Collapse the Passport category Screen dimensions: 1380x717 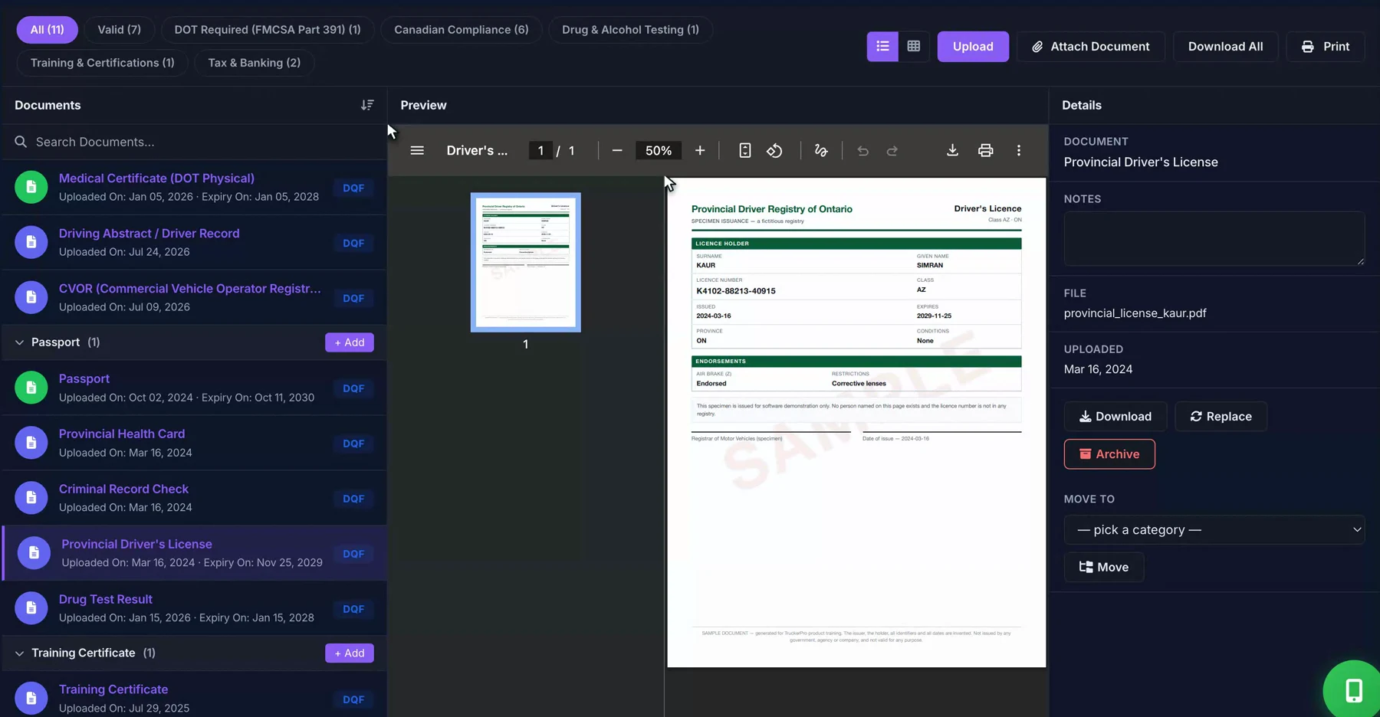point(19,342)
